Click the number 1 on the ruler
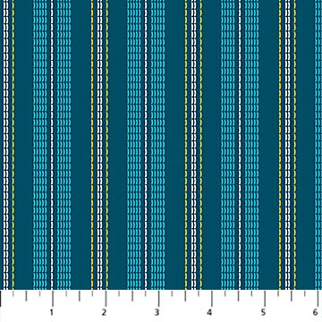322x322 pixels. (52, 313)
